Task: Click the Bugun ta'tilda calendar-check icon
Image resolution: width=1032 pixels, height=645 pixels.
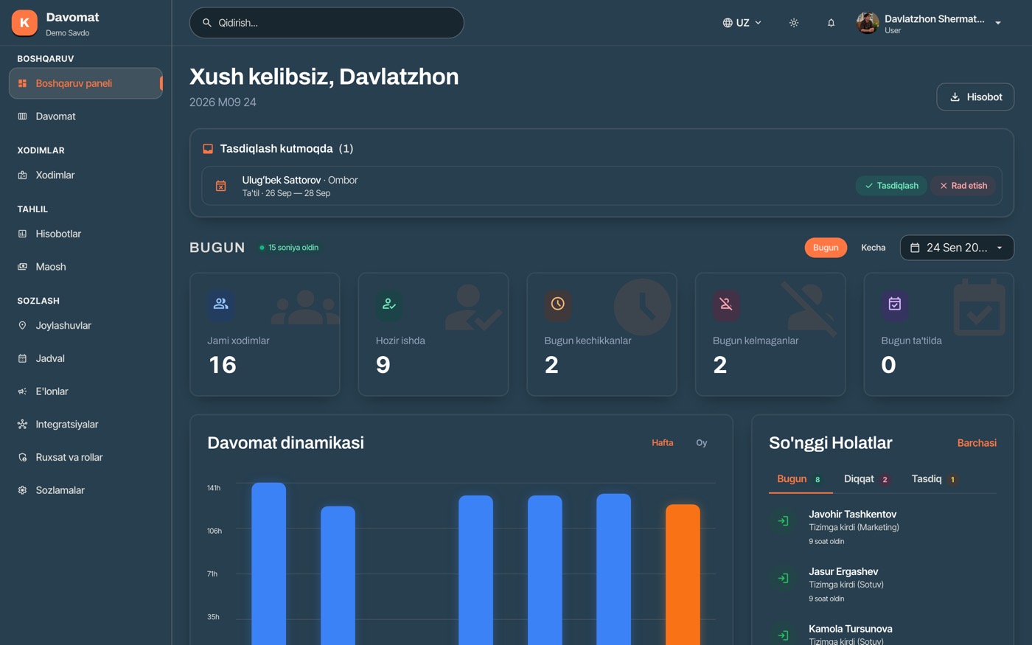Action: tap(895, 304)
